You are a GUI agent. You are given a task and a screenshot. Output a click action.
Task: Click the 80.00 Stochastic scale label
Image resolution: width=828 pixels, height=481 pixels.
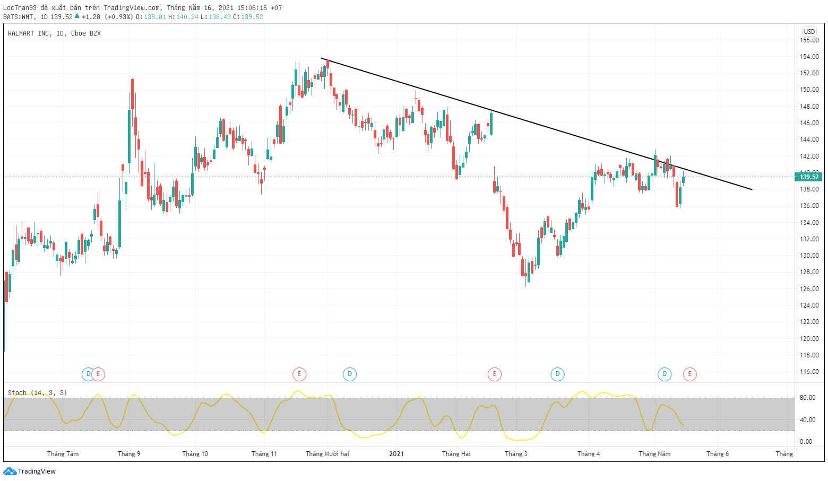(x=808, y=398)
